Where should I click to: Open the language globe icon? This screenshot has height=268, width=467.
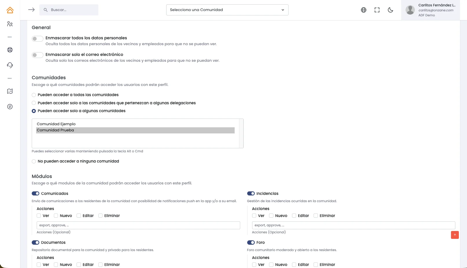(x=364, y=10)
